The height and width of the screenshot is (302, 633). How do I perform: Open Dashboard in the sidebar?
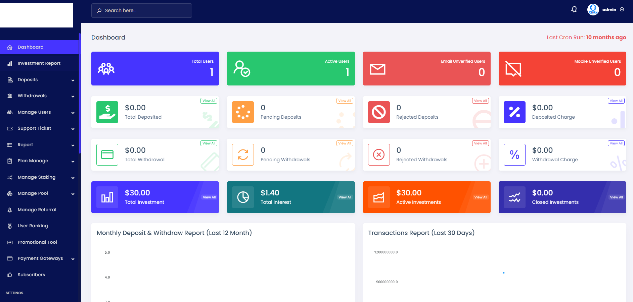click(40, 47)
